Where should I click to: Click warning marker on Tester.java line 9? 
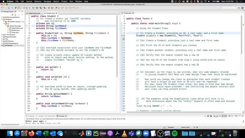pyautogui.click(x=122, y=36)
